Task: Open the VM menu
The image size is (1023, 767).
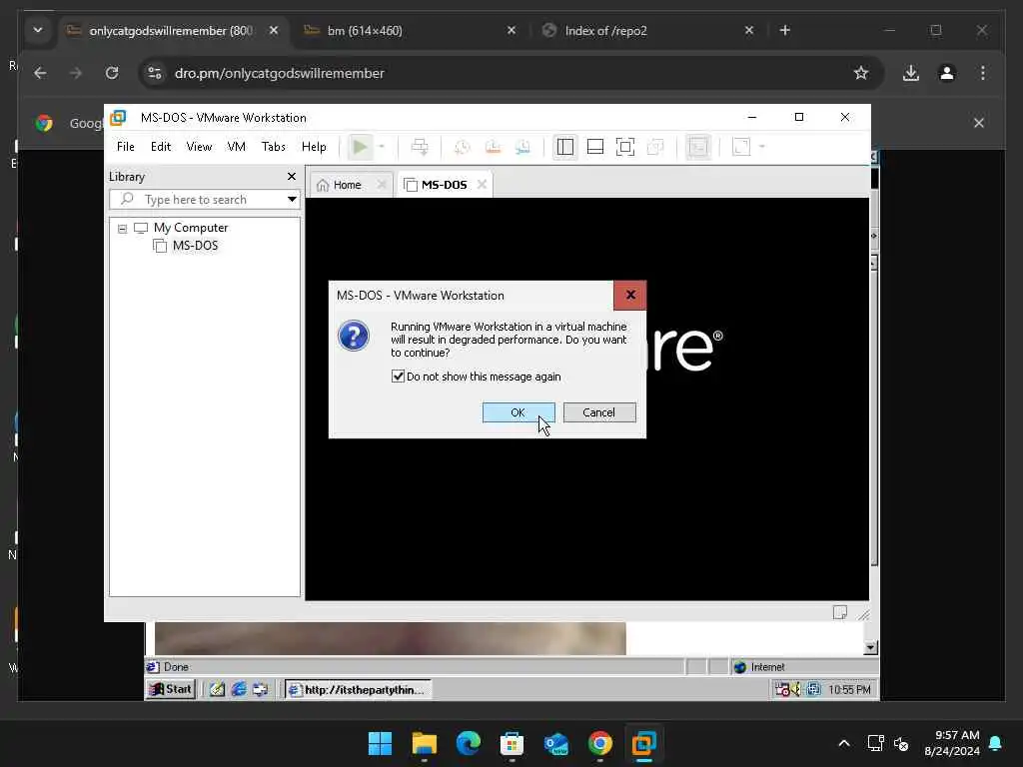Action: [236, 147]
